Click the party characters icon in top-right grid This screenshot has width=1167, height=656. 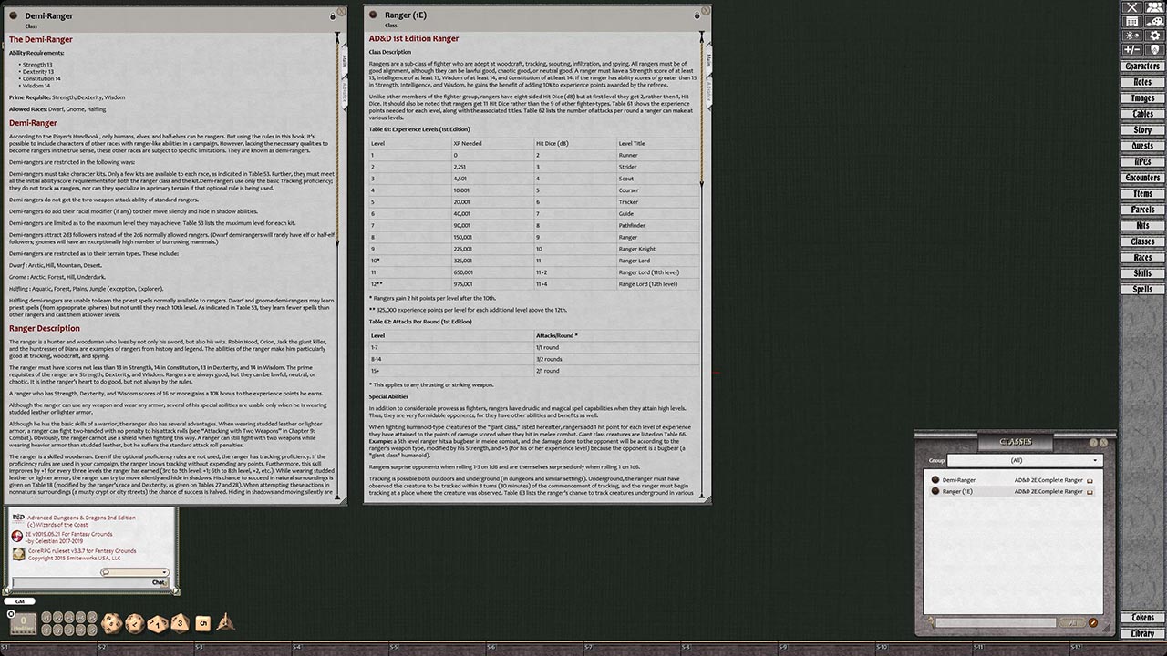tap(1154, 7)
